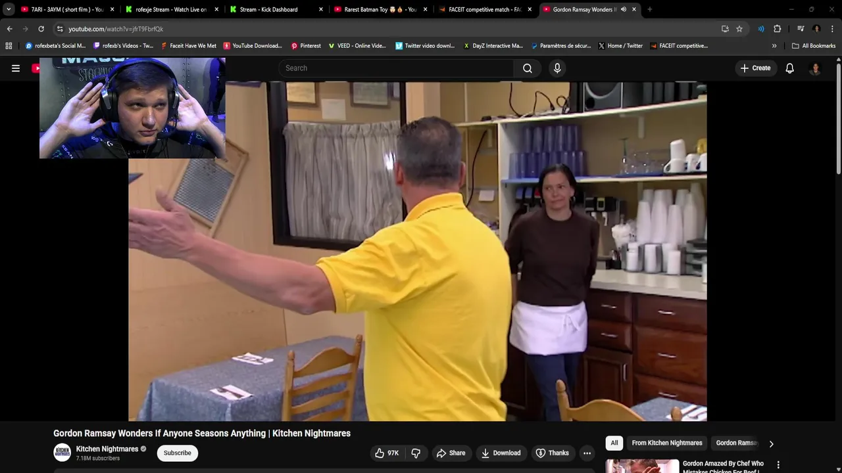The height and width of the screenshot is (473, 842).
Task: Start voice search with the microphone icon
Action: click(557, 68)
